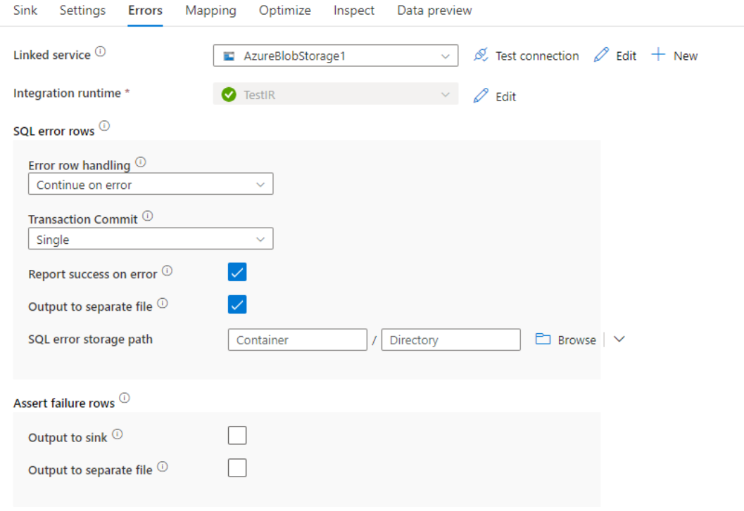This screenshot has height=511, width=744.
Task: Enable Output to sink checkbox
Action: pos(237,436)
